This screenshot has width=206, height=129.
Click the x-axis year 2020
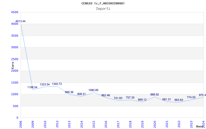point(155,124)
